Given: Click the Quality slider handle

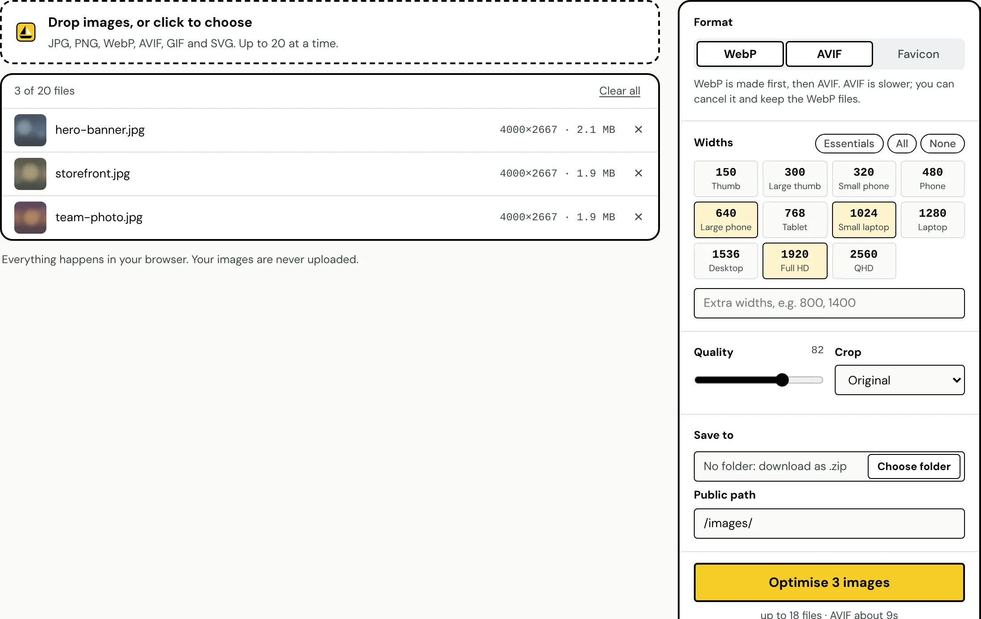Looking at the screenshot, I should [x=782, y=380].
